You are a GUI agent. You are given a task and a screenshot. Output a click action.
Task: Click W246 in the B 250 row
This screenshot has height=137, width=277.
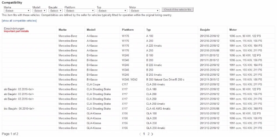(125, 70)
